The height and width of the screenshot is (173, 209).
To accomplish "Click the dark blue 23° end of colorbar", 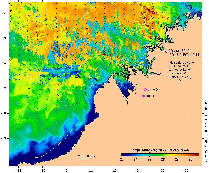I will click(x=123, y=155).
